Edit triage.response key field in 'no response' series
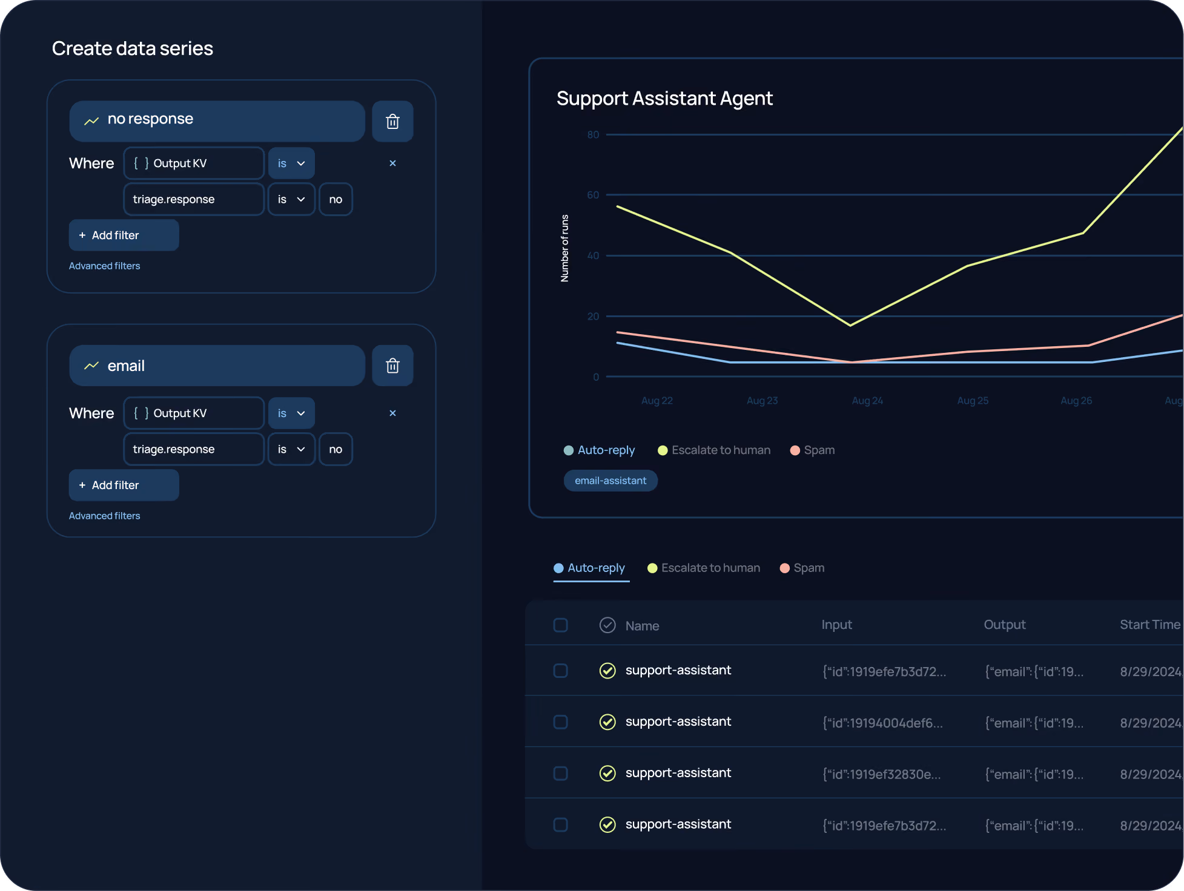 194,199
